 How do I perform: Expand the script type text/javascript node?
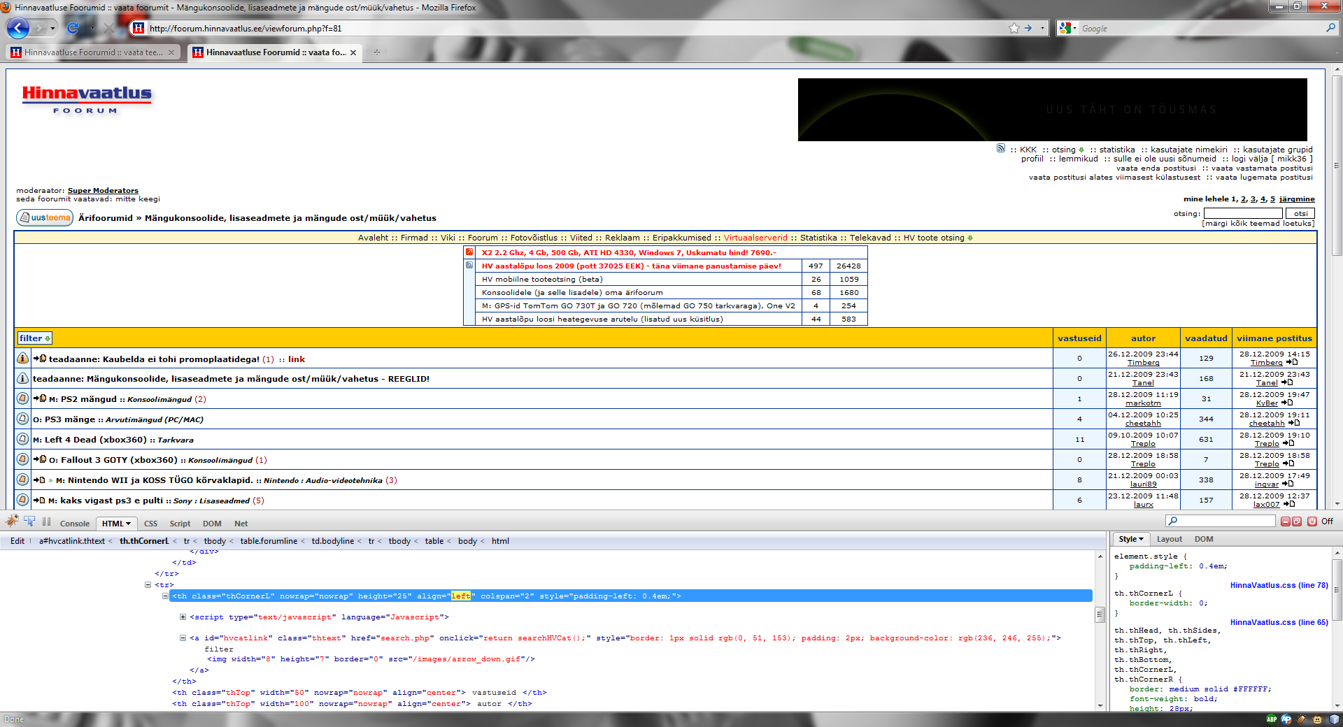click(x=183, y=617)
